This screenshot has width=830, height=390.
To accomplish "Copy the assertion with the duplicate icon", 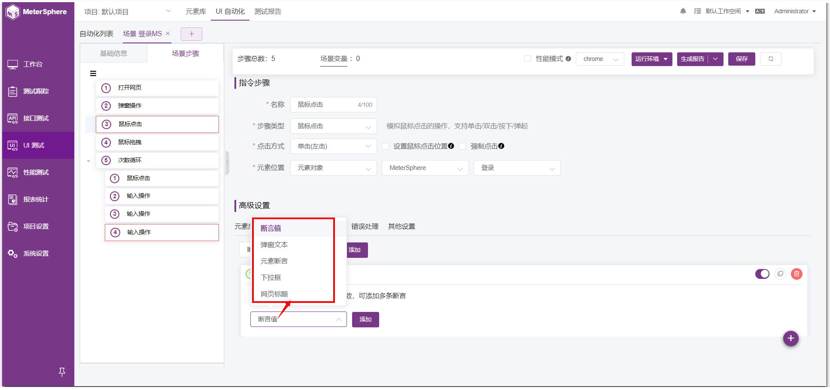I will [780, 274].
